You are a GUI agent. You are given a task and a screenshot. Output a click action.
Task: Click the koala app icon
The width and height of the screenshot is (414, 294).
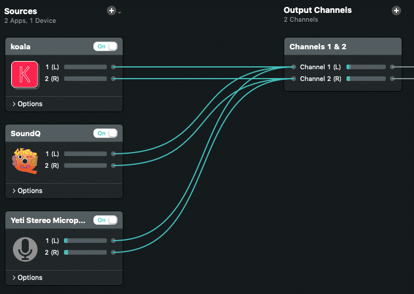[x=25, y=75]
